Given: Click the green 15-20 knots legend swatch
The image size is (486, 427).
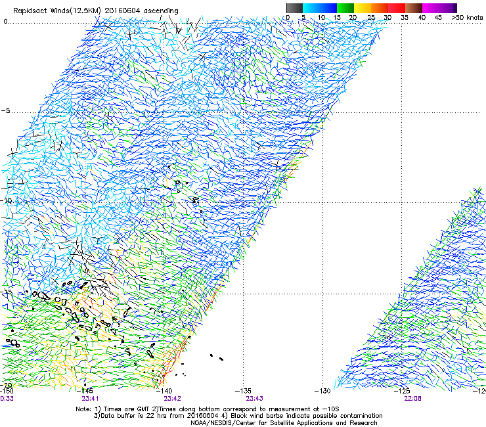Looking at the screenshot, I should click(345, 8).
